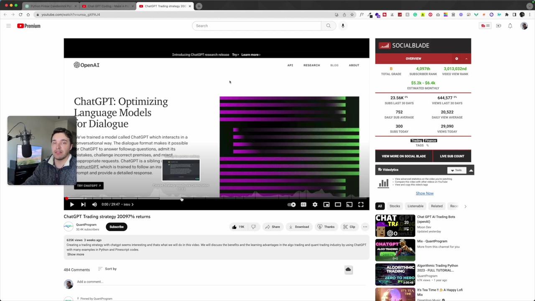This screenshot has width=535, height=301.
Task: Select the voice search microphone
Action: (x=343, y=26)
